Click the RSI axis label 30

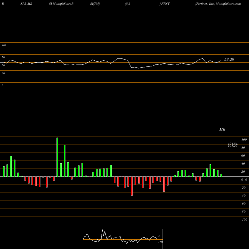pos(3,73)
